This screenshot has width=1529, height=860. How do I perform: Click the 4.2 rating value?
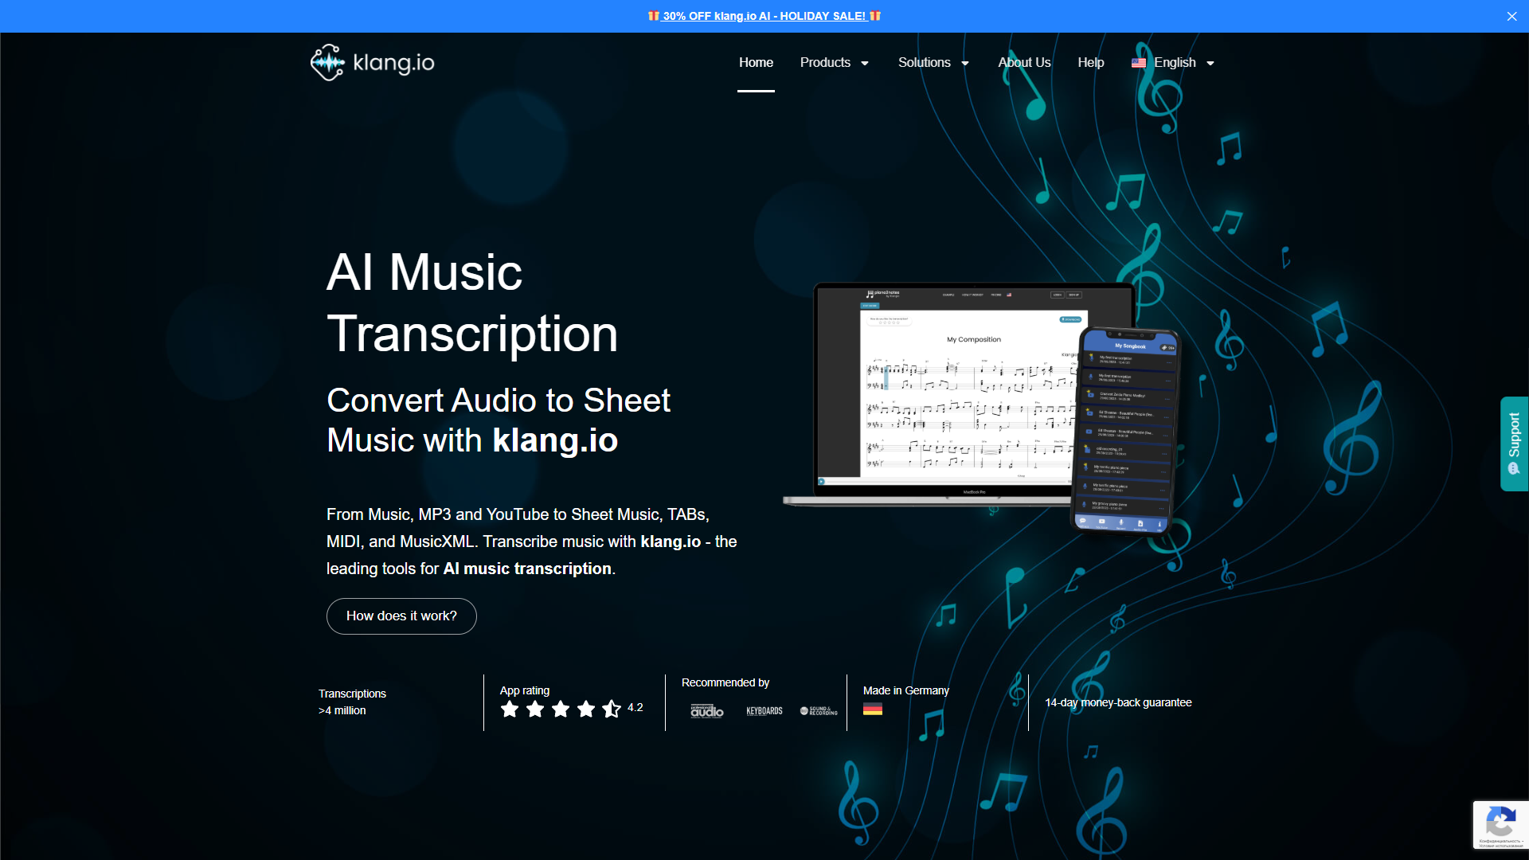point(635,707)
